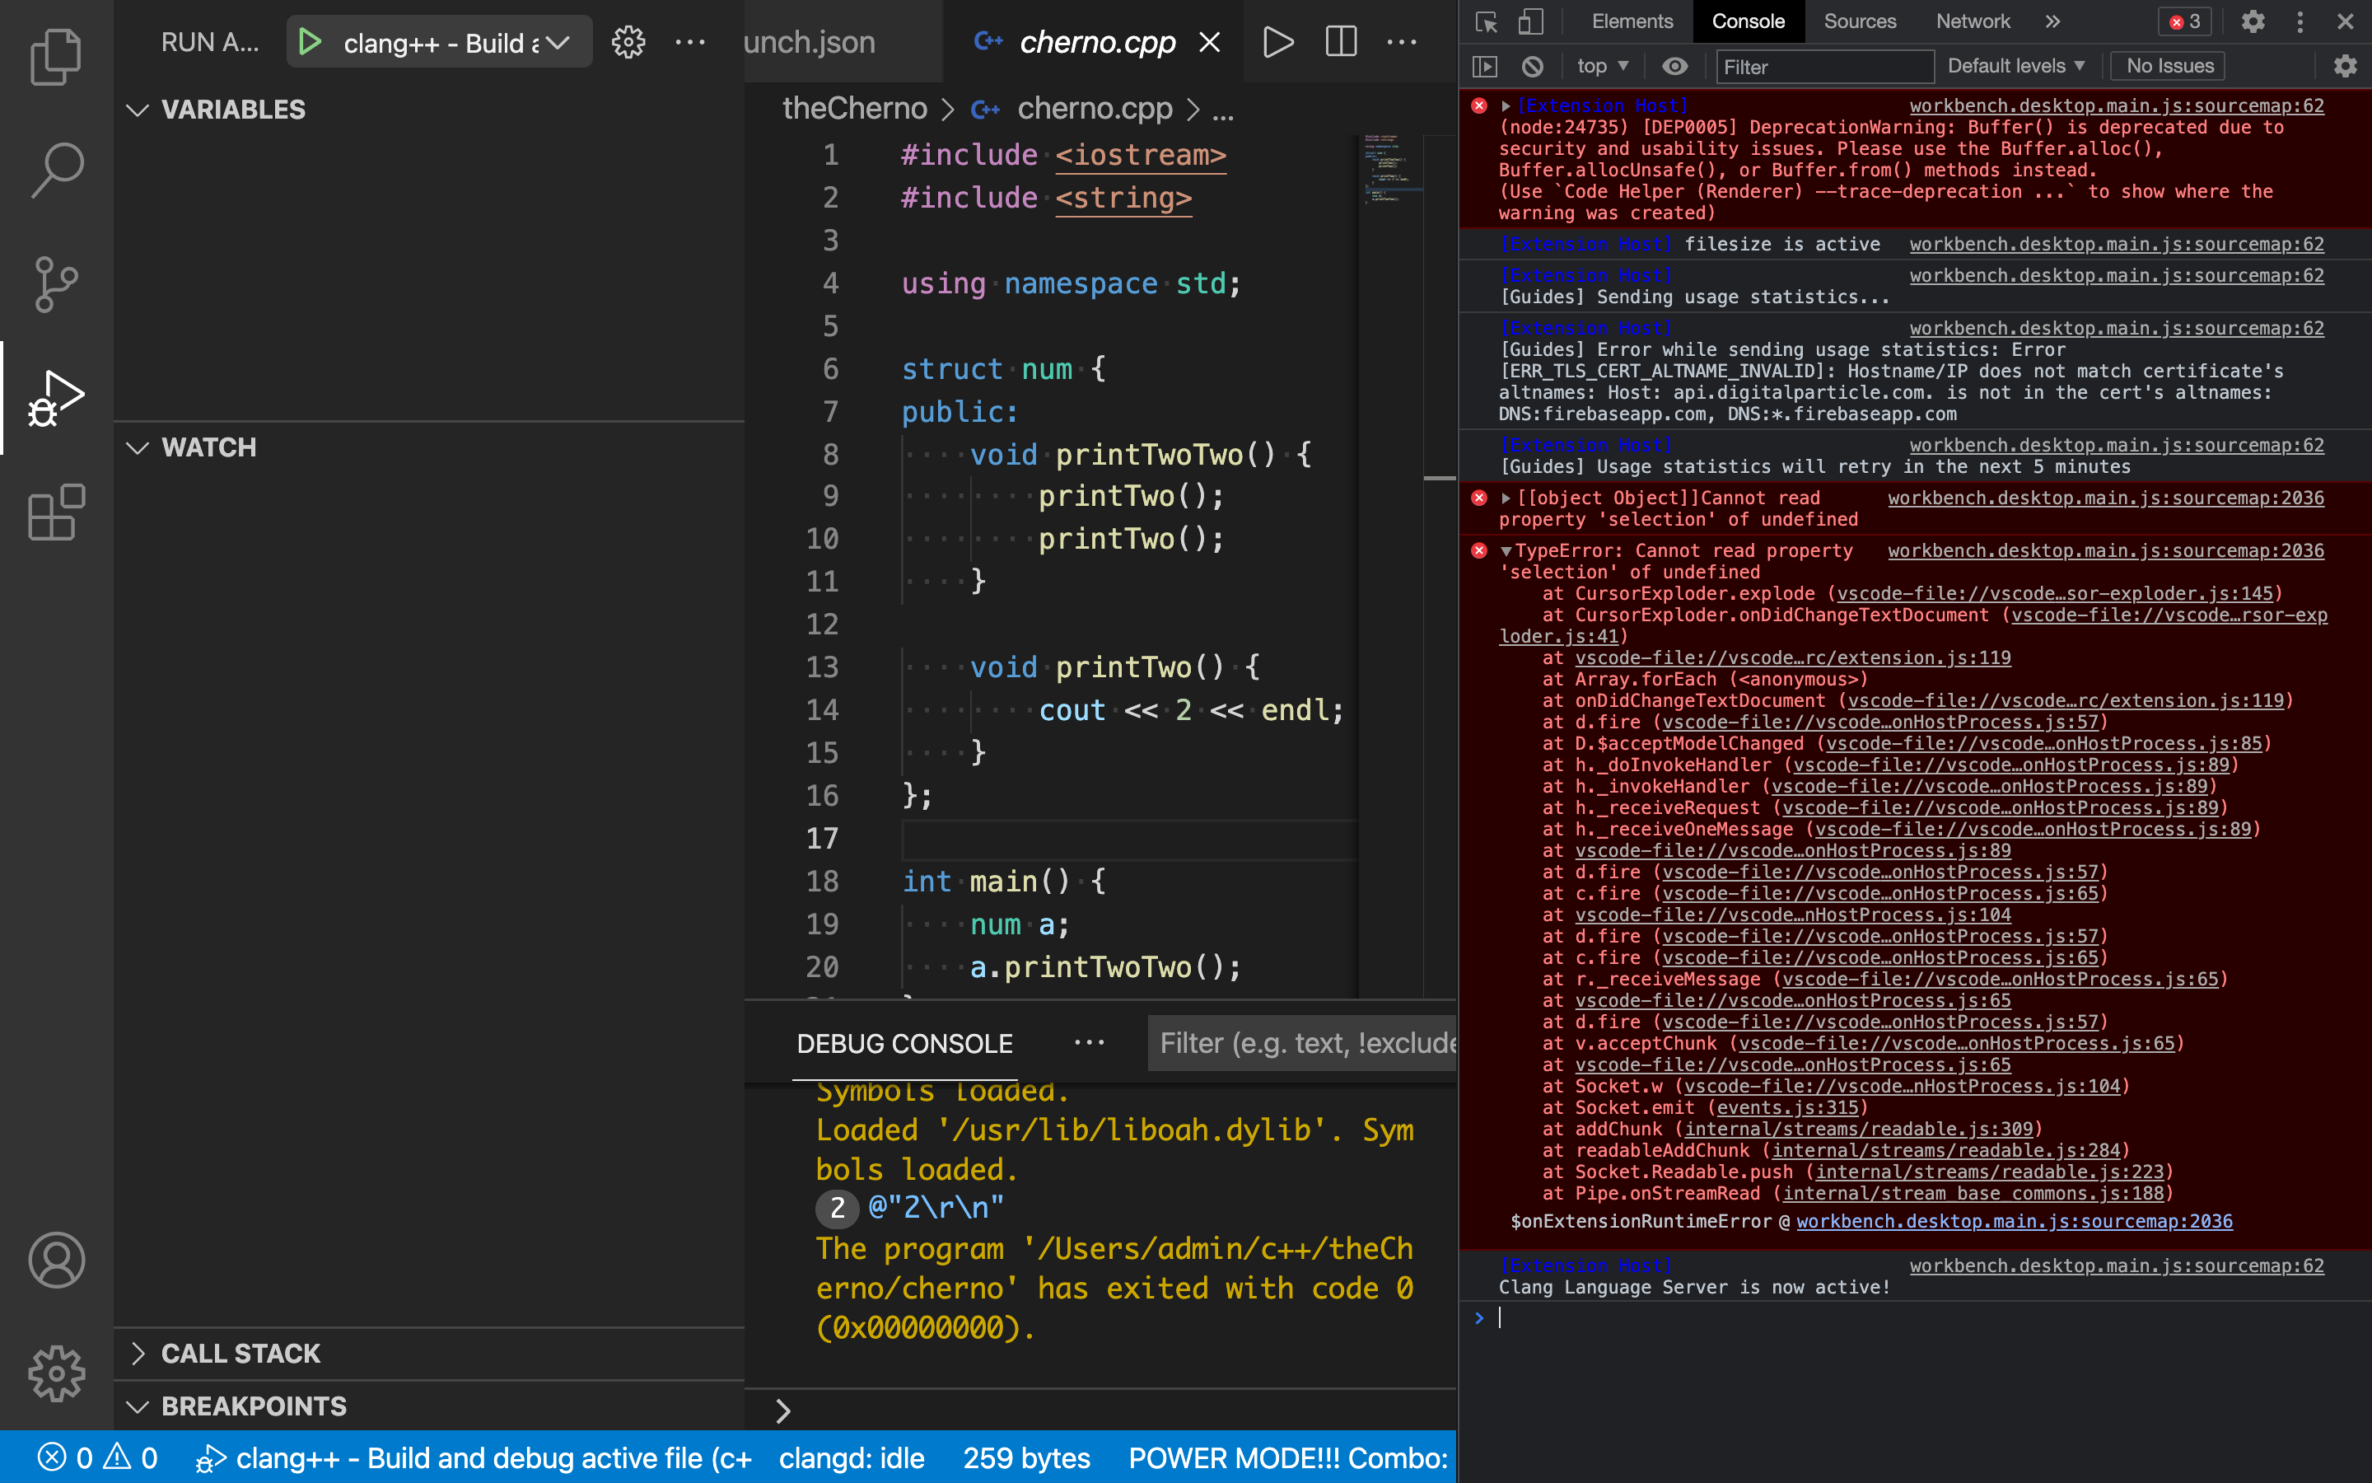Collapse the TypeError stack trace
The image size is (2372, 1483).
pos(1506,551)
